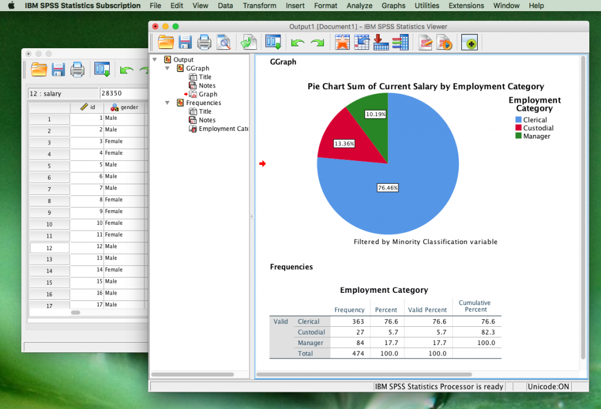Activate Go to Case red arrow icon
This screenshot has width=601, height=409.
380,42
